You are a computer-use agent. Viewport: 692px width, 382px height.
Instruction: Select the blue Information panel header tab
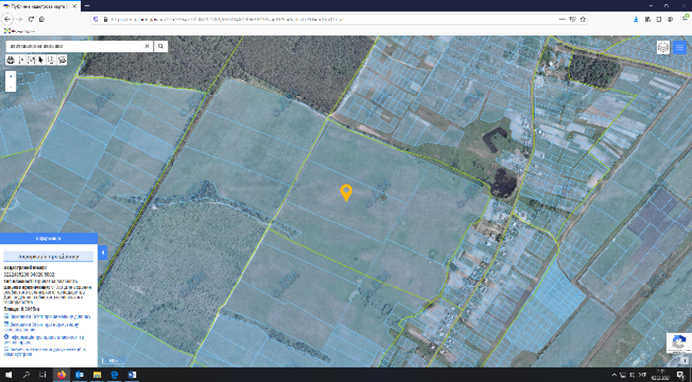point(48,238)
